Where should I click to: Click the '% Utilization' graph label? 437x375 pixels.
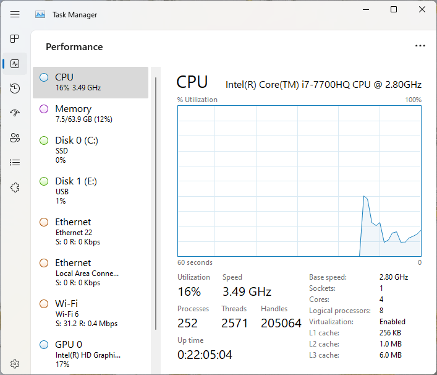click(197, 100)
